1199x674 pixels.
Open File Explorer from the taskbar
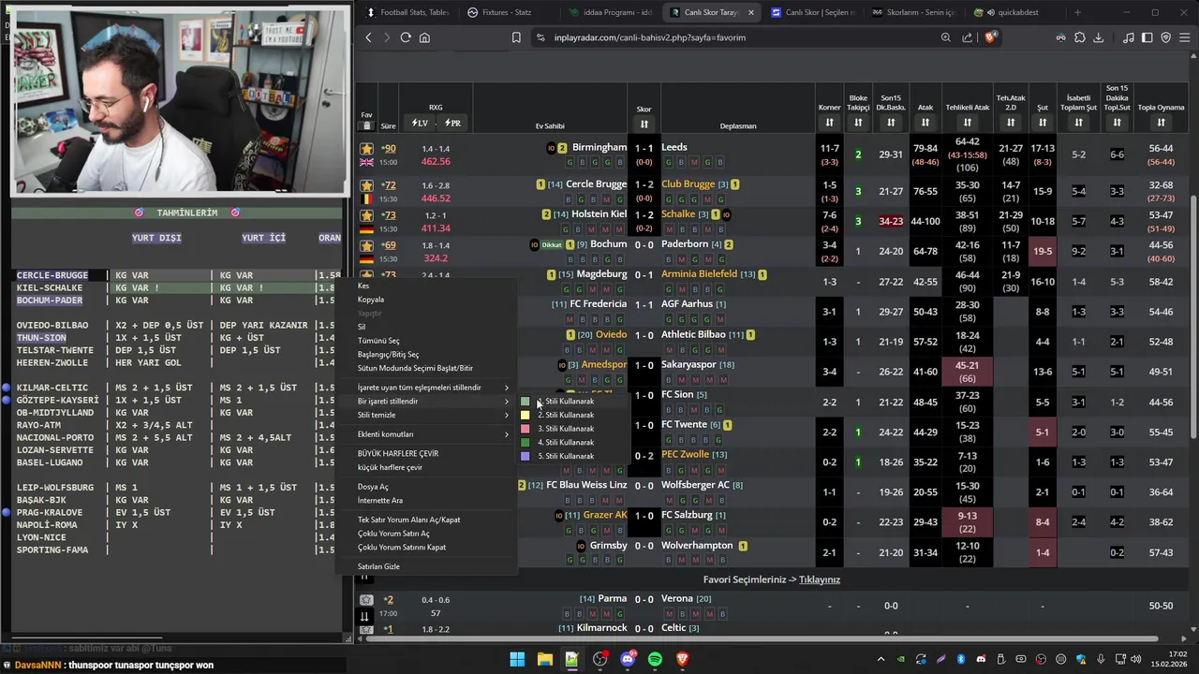point(544,659)
